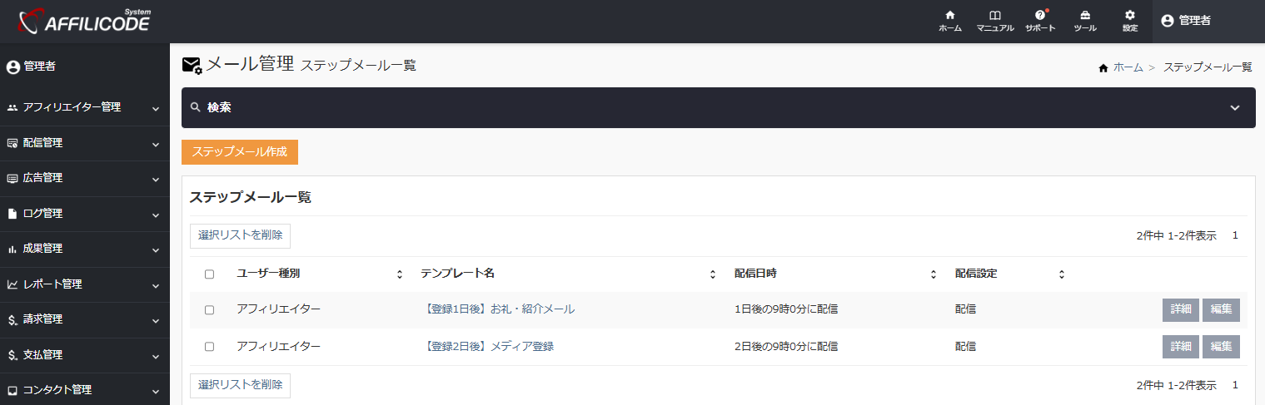Open the 設定 gear icon
This screenshot has height=405, width=1265.
pos(1130,15)
